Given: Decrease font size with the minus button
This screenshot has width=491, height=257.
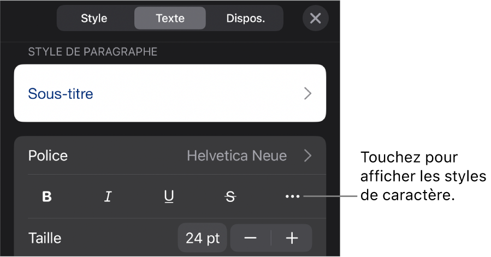Looking at the screenshot, I should (251, 238).
